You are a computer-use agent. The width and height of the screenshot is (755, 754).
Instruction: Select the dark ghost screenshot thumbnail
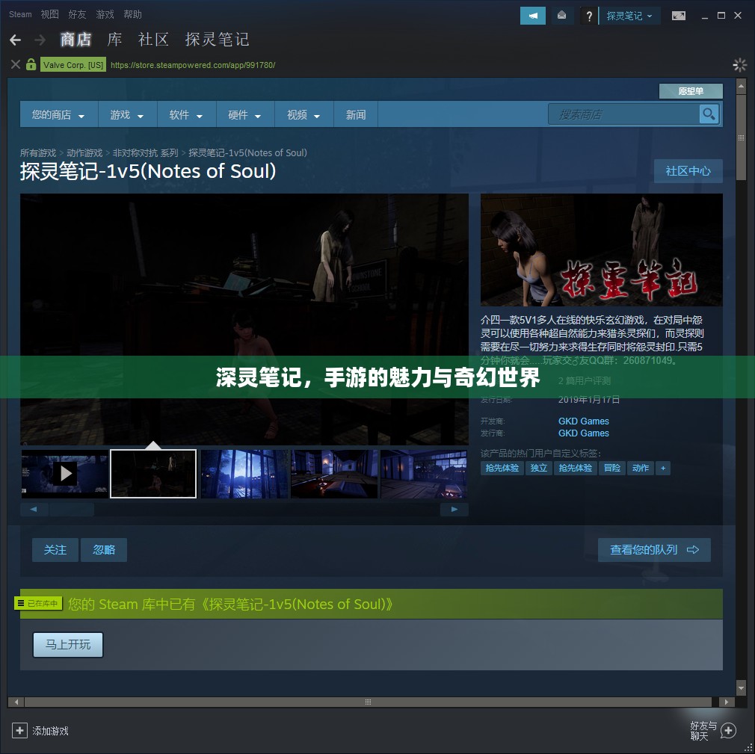pos(153,474)
